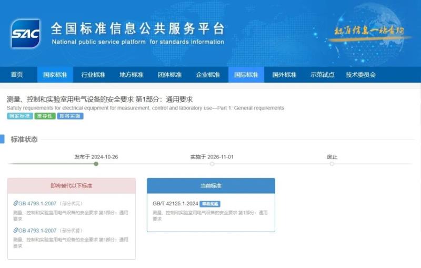This screenshot has height=268, width=421.
Task: Click the SAC logo icon
Action: [26, 33]
